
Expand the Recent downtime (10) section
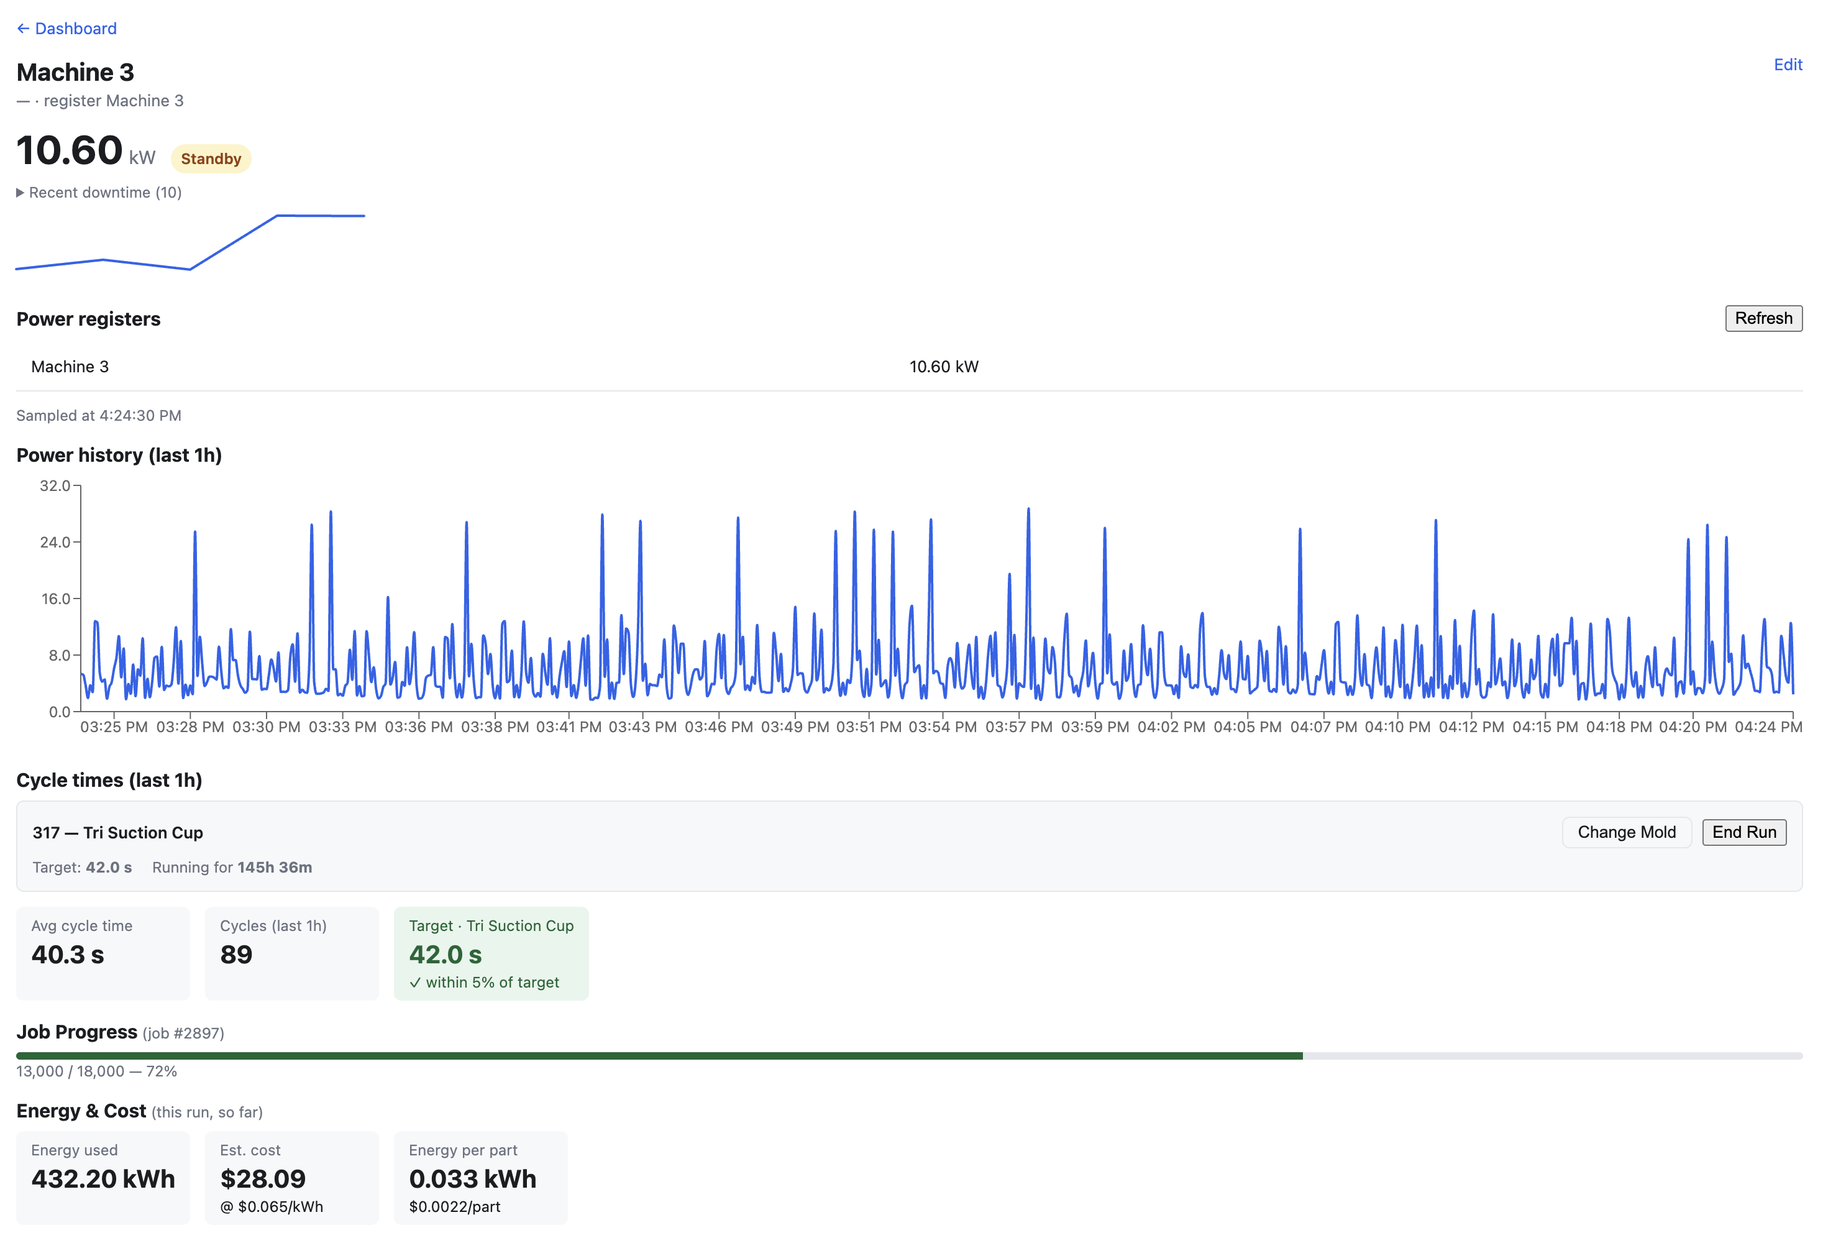point(99,192)
